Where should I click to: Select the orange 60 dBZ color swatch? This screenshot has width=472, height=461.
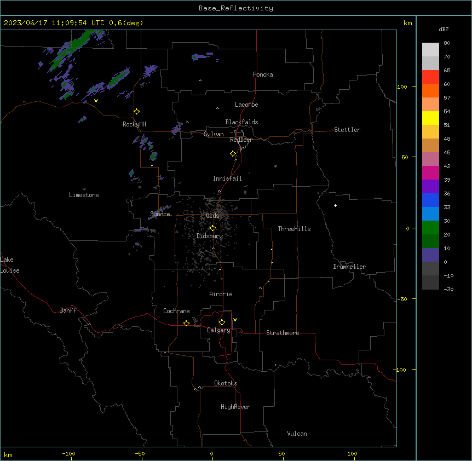pyautogui.click(x=430, y=90)
